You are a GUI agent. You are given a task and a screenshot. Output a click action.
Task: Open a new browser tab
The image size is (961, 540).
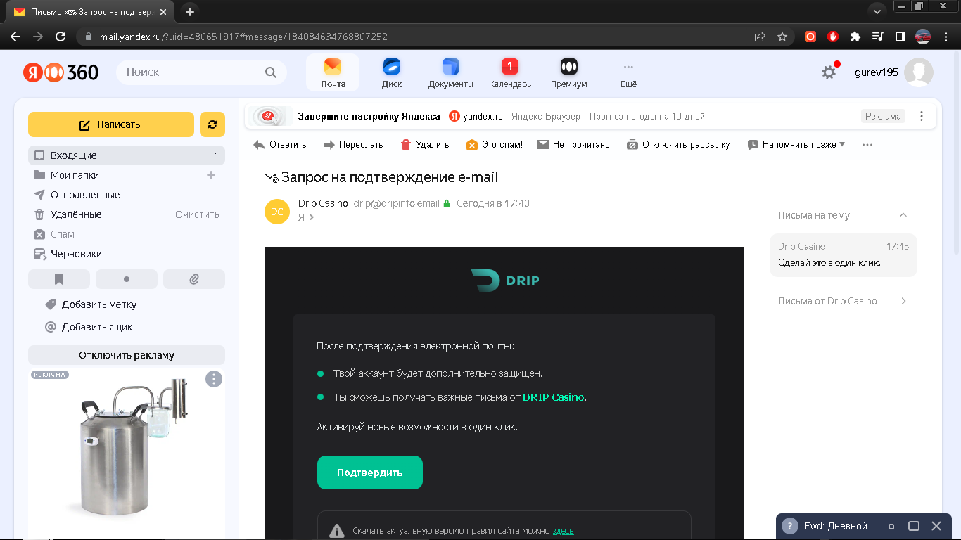(x=190, y=12)
